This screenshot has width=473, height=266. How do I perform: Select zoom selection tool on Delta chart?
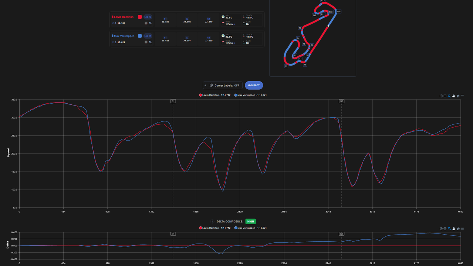point(449,229)
